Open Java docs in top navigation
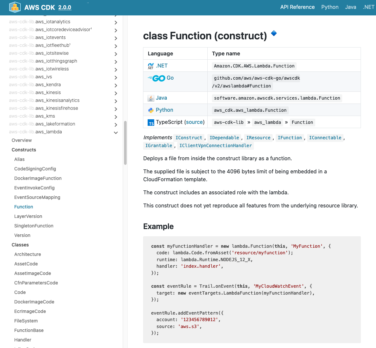Screen dimensions: 376x348 (350, 7)
